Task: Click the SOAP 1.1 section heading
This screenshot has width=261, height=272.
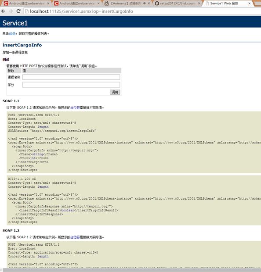Action: [x=11, y=101]
